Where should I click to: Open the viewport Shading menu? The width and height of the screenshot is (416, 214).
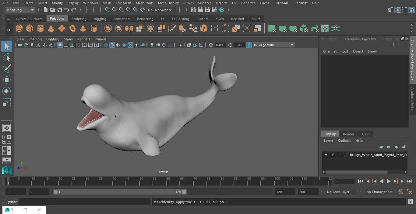click(35, 39)
